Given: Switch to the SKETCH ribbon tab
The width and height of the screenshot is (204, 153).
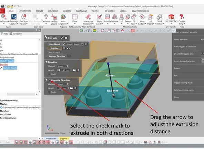Looking at the screenshot, I should [96, 11].
